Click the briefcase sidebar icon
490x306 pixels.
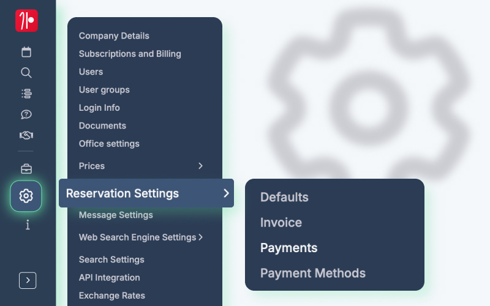pyautogui.click(x=26, y=169)
